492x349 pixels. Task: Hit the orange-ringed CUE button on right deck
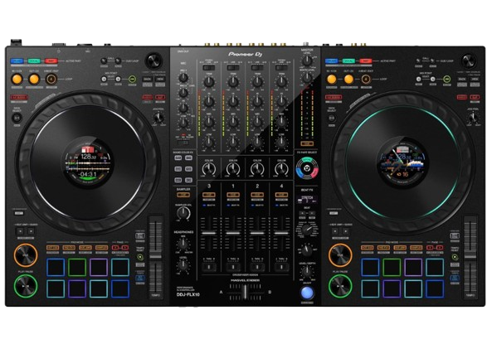[340, 255]
